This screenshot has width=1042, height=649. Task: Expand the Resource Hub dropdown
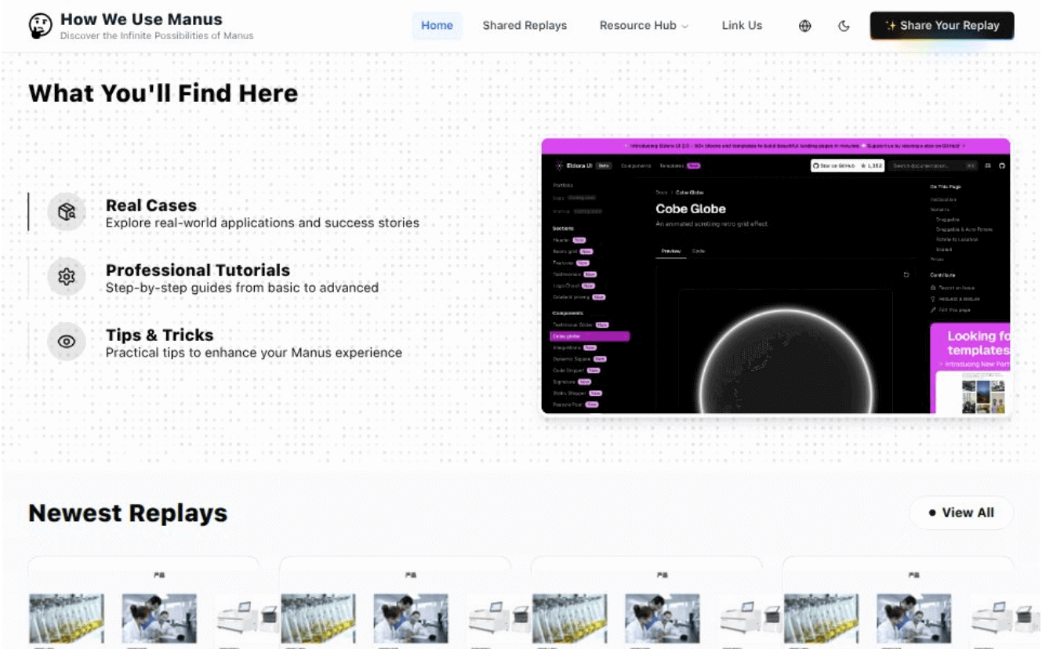pos(643,26)
